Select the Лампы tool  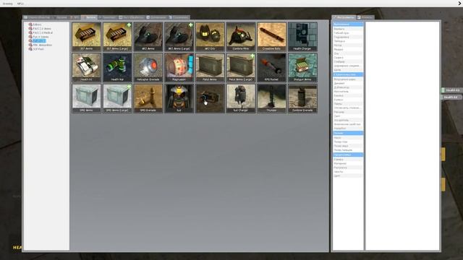[348, 104]
